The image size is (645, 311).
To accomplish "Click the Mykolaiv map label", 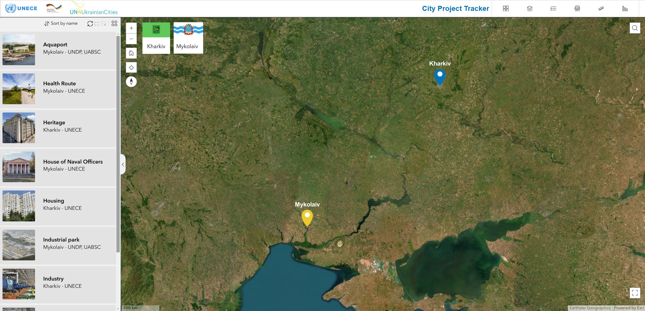I will 307,205.
